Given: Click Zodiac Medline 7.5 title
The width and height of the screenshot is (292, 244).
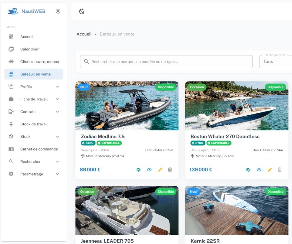Looking at the screenshot, I should pyautogui.click(x=103, y=137).
